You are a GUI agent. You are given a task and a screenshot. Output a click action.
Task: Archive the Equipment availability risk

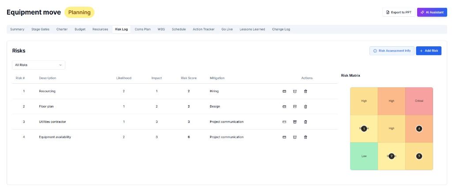point(294,137)
